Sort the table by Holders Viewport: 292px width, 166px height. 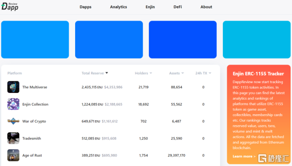pyautogui.click(x=143, y=73)
